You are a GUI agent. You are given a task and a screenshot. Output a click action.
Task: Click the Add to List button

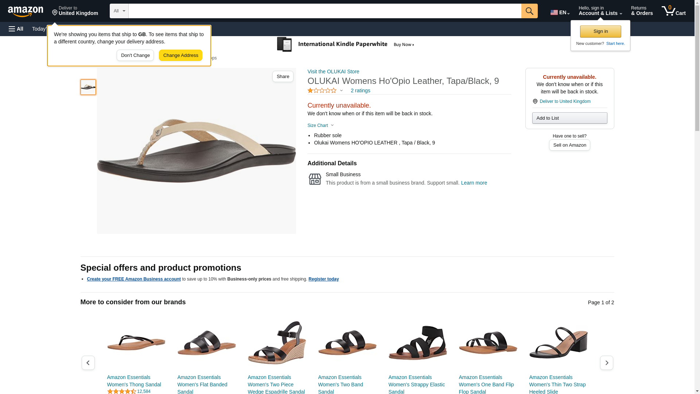(x=569, y=118)
